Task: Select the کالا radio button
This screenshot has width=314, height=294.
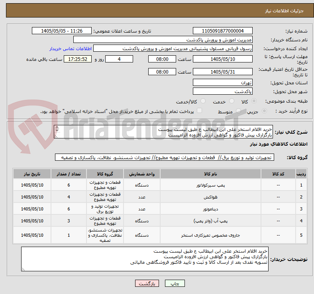Action: 254,101
